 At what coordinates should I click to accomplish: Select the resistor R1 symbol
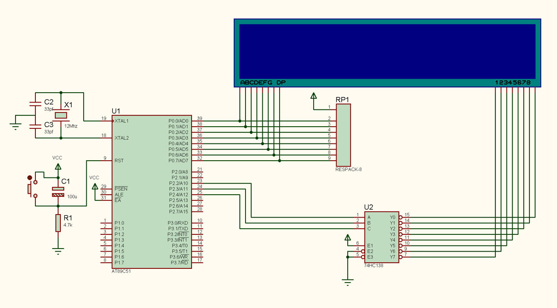[x=58, y=223]
